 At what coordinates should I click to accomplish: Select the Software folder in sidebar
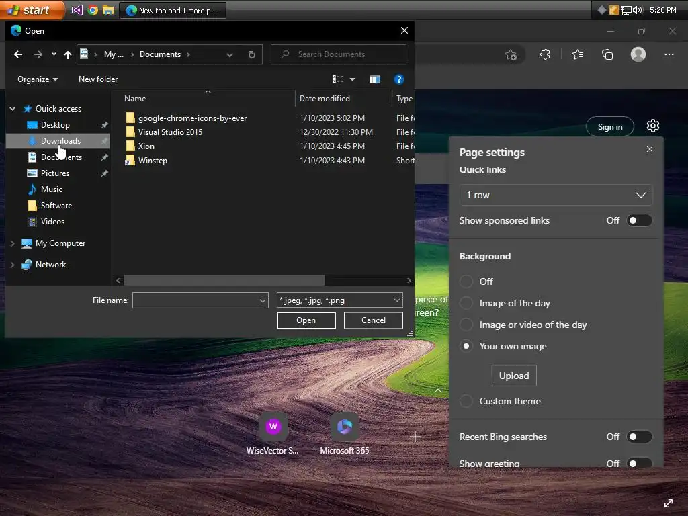tap(56, 206)
